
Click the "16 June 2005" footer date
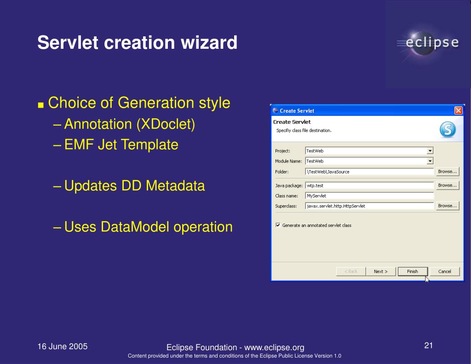coord(63,346)
